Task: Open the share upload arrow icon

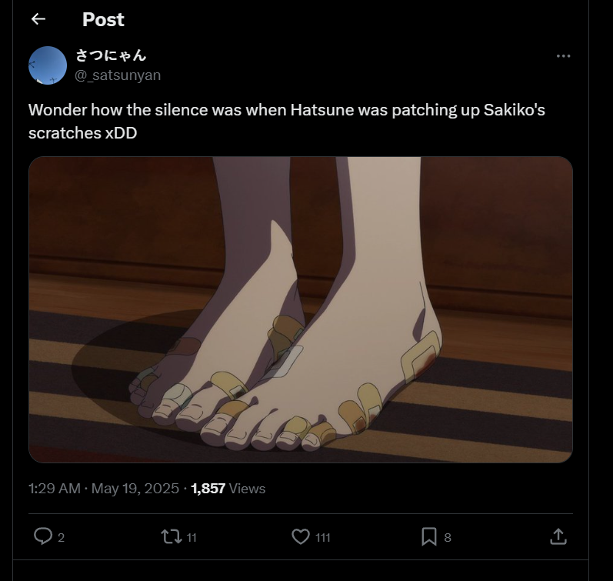Action: (558, 536)
